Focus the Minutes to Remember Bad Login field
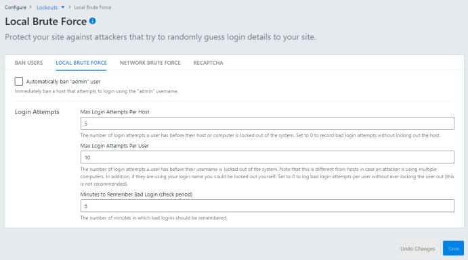The height and width of the screenshot is (260, 468). tap(267, 206)
